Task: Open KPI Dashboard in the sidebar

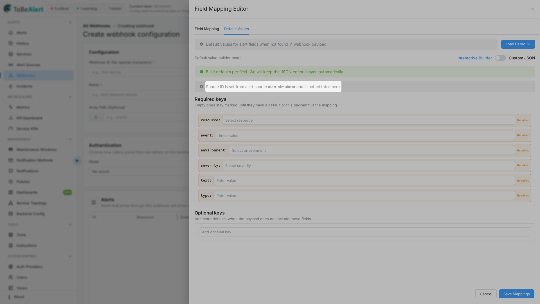Action: tap(39, 118)
